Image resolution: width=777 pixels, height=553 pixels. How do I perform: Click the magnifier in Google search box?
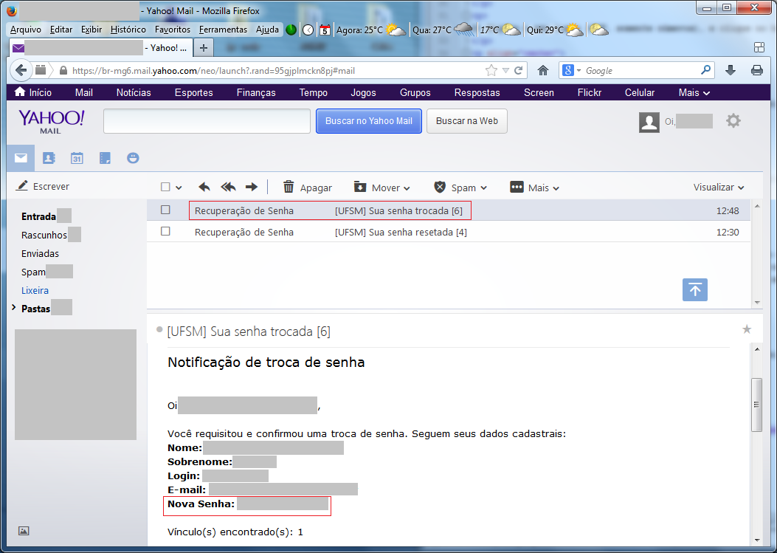point(705,70)
